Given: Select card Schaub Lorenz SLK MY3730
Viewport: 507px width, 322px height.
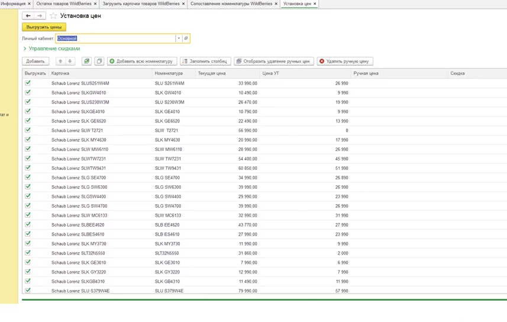Looking at the screenshot, I should click(x=79, y=244).
